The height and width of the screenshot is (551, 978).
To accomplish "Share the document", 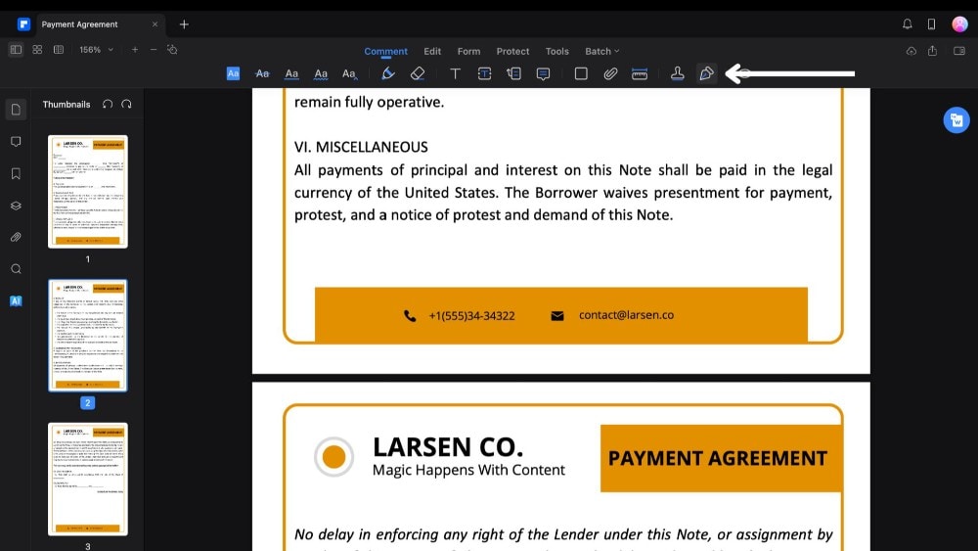I will 932,51.
